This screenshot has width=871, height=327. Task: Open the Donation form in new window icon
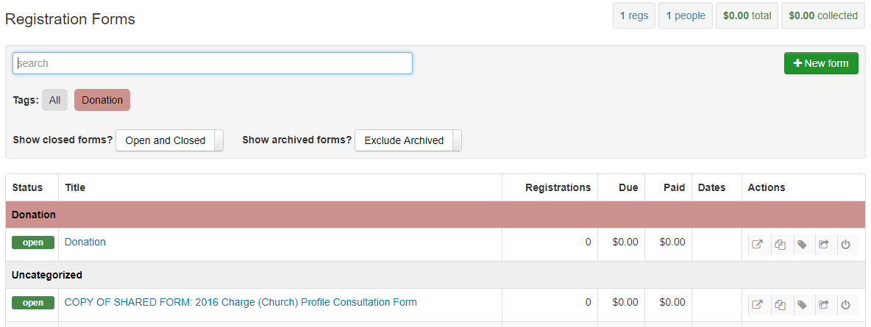click(x=758, y=244)
